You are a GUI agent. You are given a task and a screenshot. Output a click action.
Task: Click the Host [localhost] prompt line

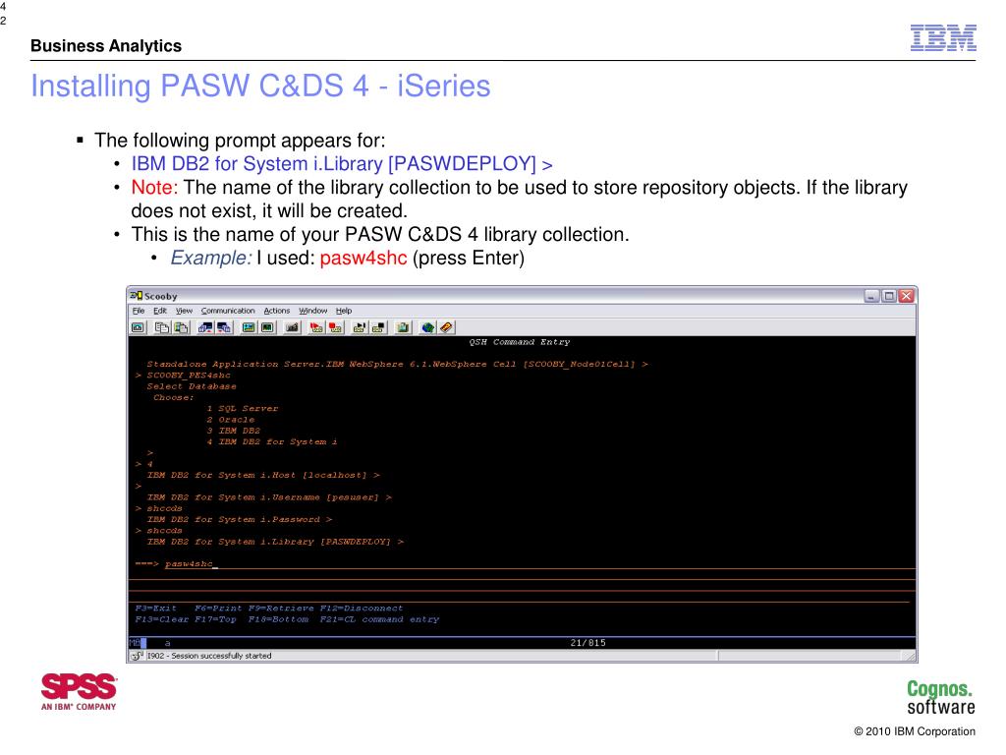tap(263, 475)
